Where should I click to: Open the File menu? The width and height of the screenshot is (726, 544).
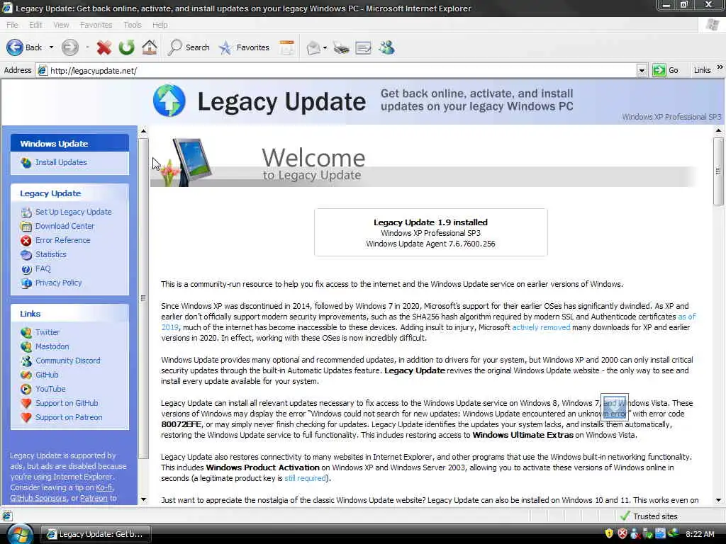[13, 25]
